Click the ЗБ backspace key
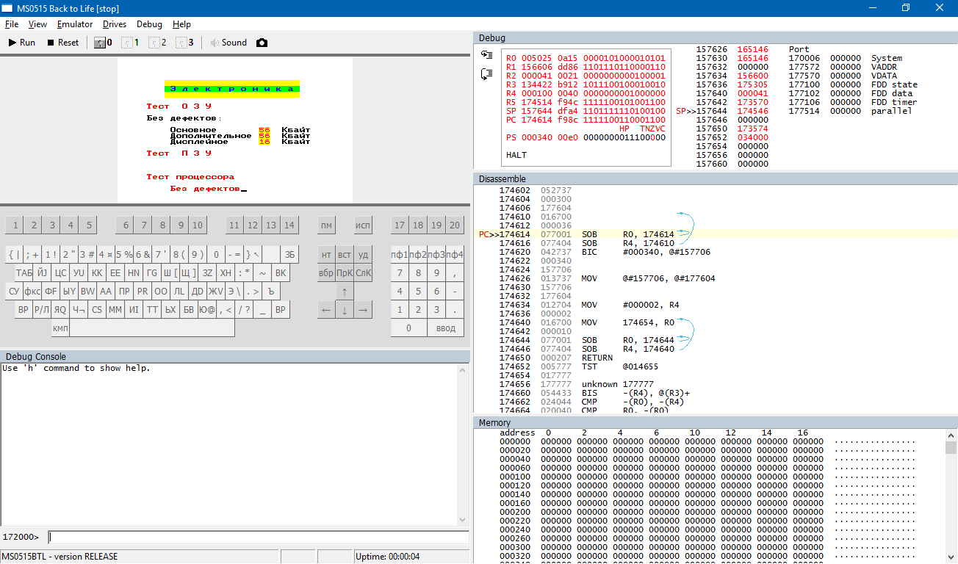Viewport: 958px width, 564px height. (x=289, y=255)
